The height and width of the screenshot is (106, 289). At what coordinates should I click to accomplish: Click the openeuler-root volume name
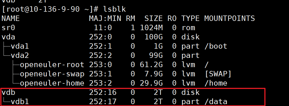(52, 65)
